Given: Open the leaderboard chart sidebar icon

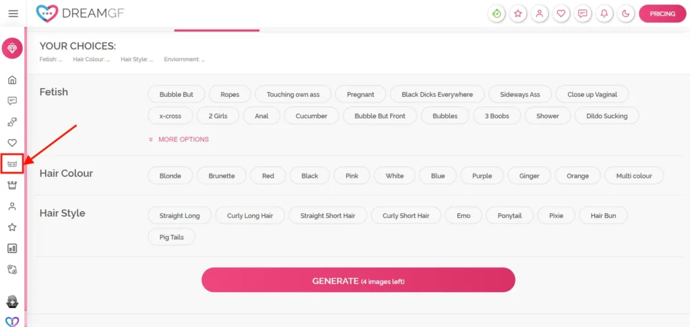Looking at the screenshot, I should click(x=12, y=248).
